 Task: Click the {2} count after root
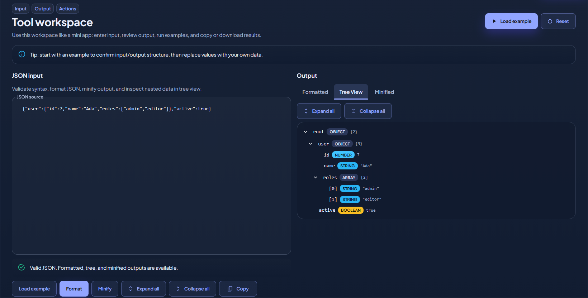(354, 132)
